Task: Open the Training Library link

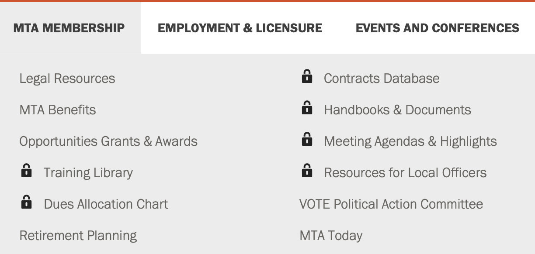Action: (88, 173)
